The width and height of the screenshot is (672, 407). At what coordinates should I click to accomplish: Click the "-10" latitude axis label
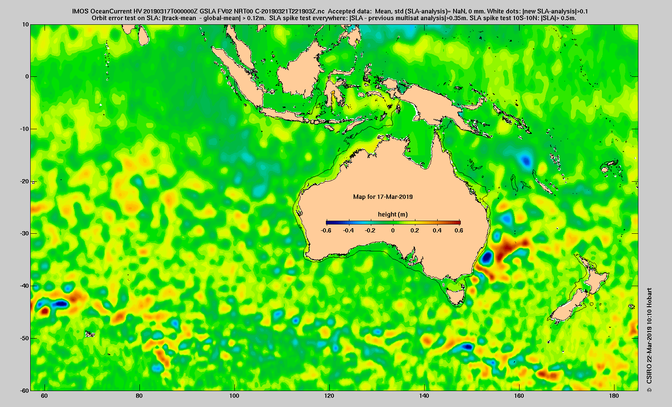(x=24, y=129)
